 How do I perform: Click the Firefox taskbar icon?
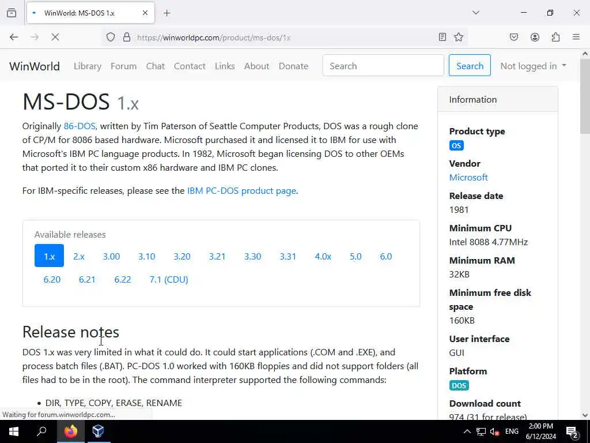pyautogui.click(x=70, y=431)
